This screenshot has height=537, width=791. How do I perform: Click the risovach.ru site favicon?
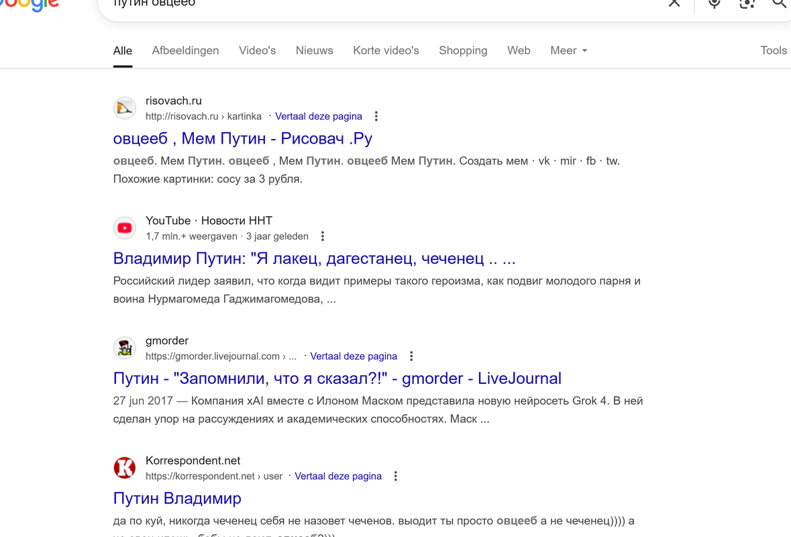[x=125, y=108]
